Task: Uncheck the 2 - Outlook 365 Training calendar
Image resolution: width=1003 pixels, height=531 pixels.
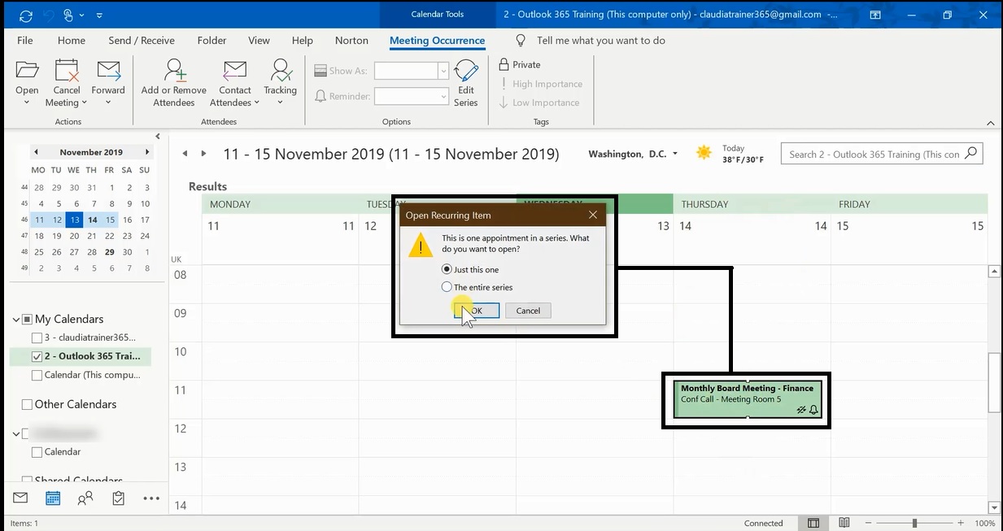Action: click(37, 356)
